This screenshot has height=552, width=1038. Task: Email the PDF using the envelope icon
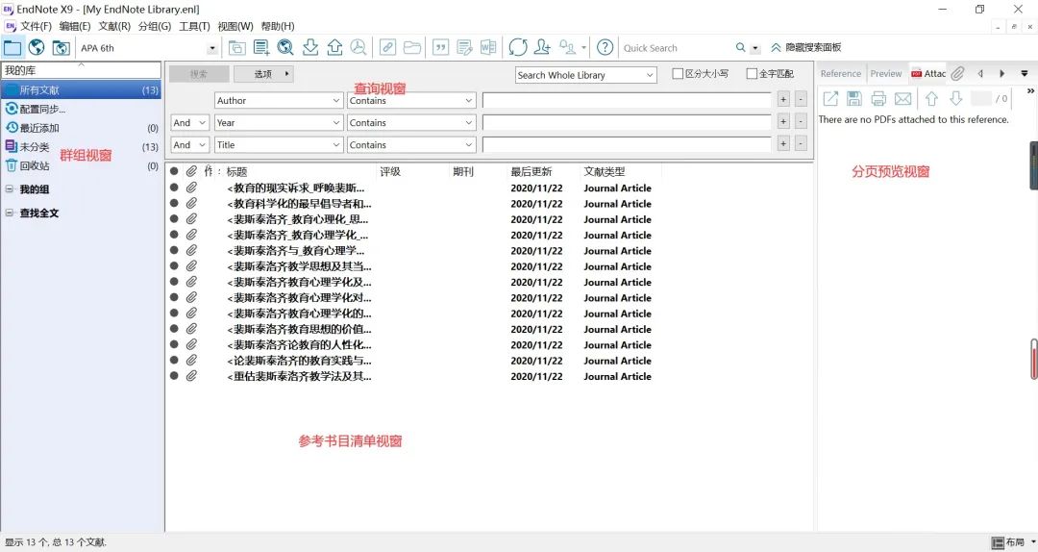click(903, 98)
